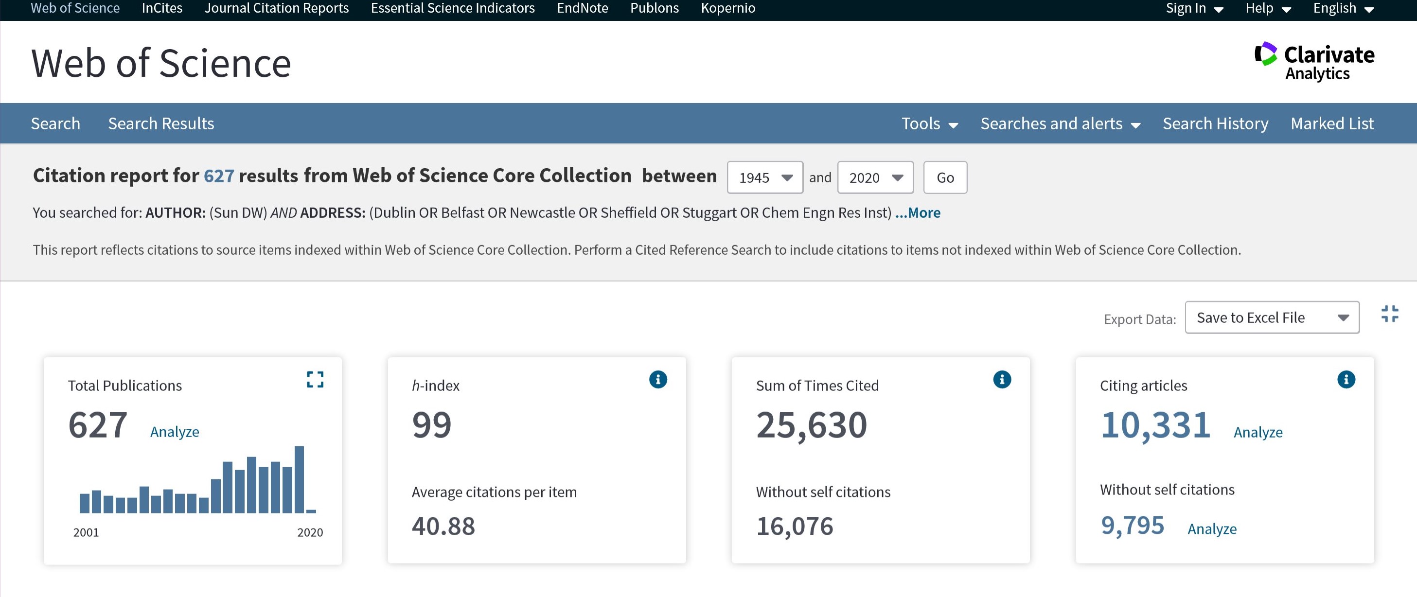Image resolution: width=1417 pixels, height=597 pixels.
Task: Click Analyze next to Citing articles 10,331
Action: (1258, 433)
